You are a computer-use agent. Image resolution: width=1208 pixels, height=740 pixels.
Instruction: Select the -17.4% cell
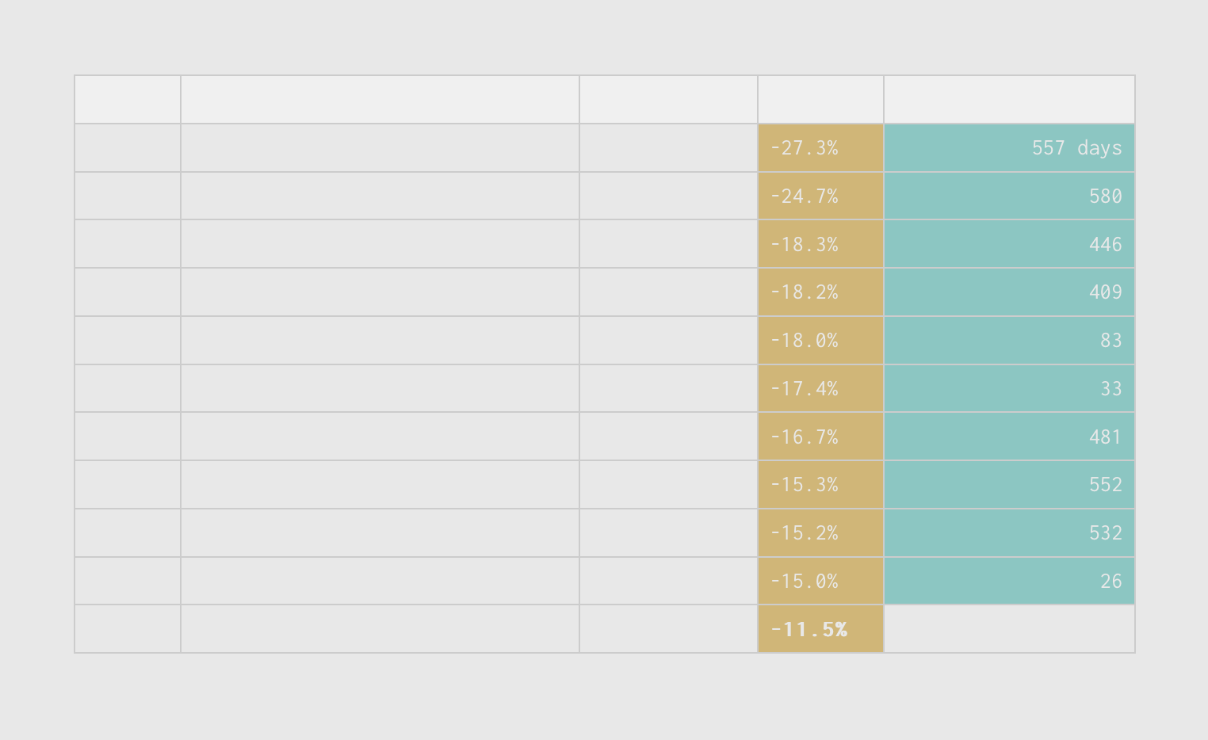click(x=820, y=388)
